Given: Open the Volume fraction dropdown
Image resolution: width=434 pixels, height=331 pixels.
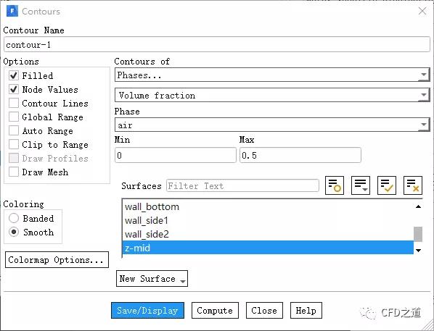Looking at the screenshot, I should pyautogui.click(x=272, y=96).
